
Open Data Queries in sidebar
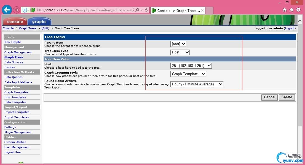tap(14, 77)
